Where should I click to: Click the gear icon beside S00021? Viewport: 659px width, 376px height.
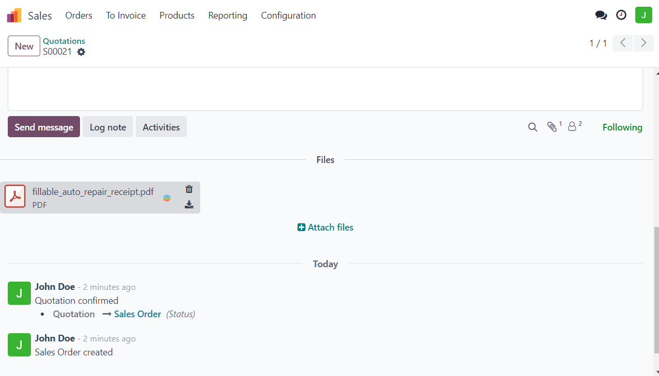(81, 52)
